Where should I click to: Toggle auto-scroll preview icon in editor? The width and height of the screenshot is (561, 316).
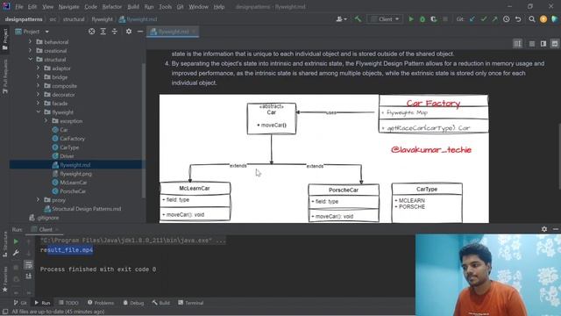click(x=518, y=44)
